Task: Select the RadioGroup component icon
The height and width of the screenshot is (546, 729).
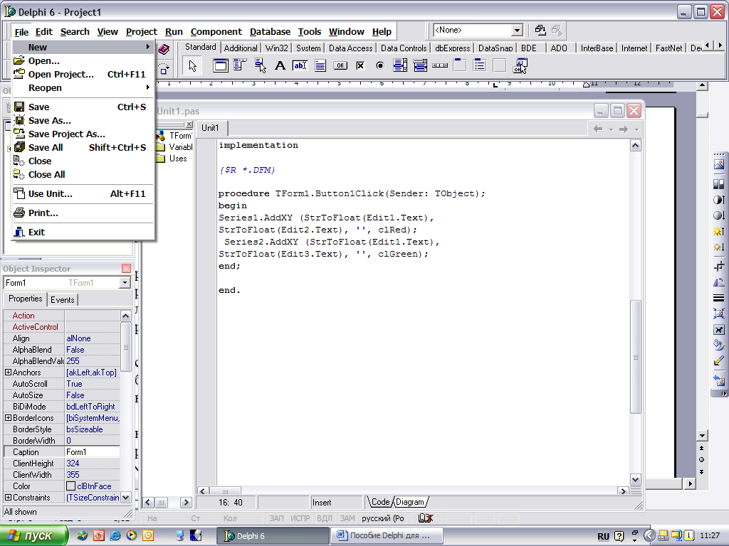Action: coord(480,65)
